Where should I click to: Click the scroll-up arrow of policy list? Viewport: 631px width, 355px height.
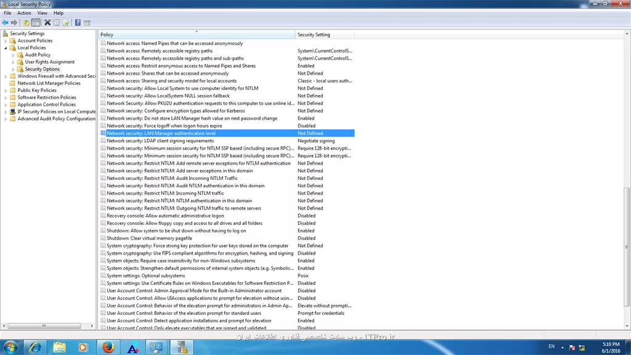point(627,34)
